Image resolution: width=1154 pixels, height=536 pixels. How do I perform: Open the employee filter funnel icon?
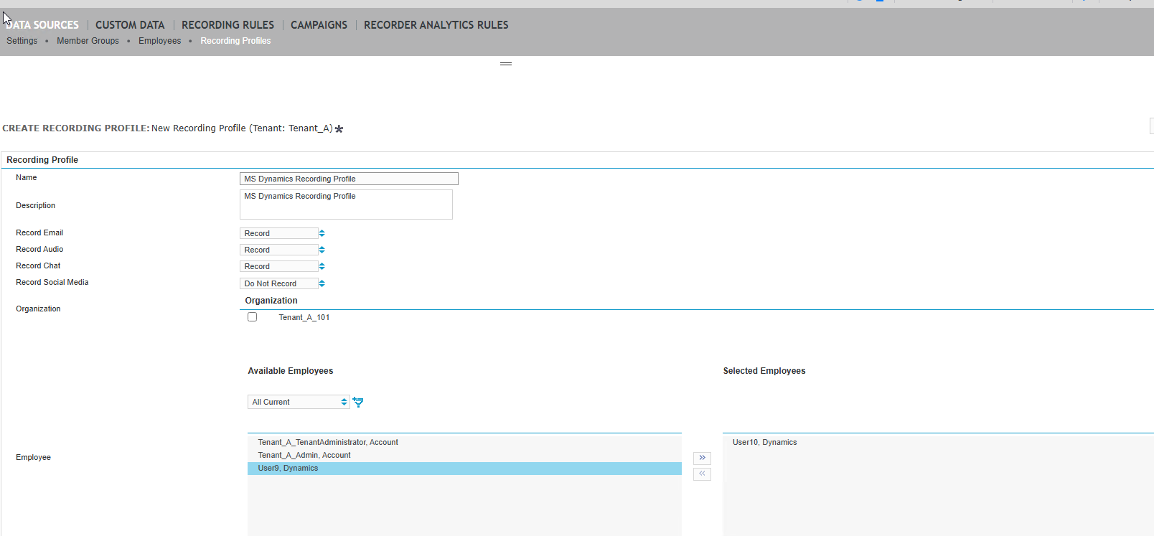pyautogui.click(x=358, y=402)
